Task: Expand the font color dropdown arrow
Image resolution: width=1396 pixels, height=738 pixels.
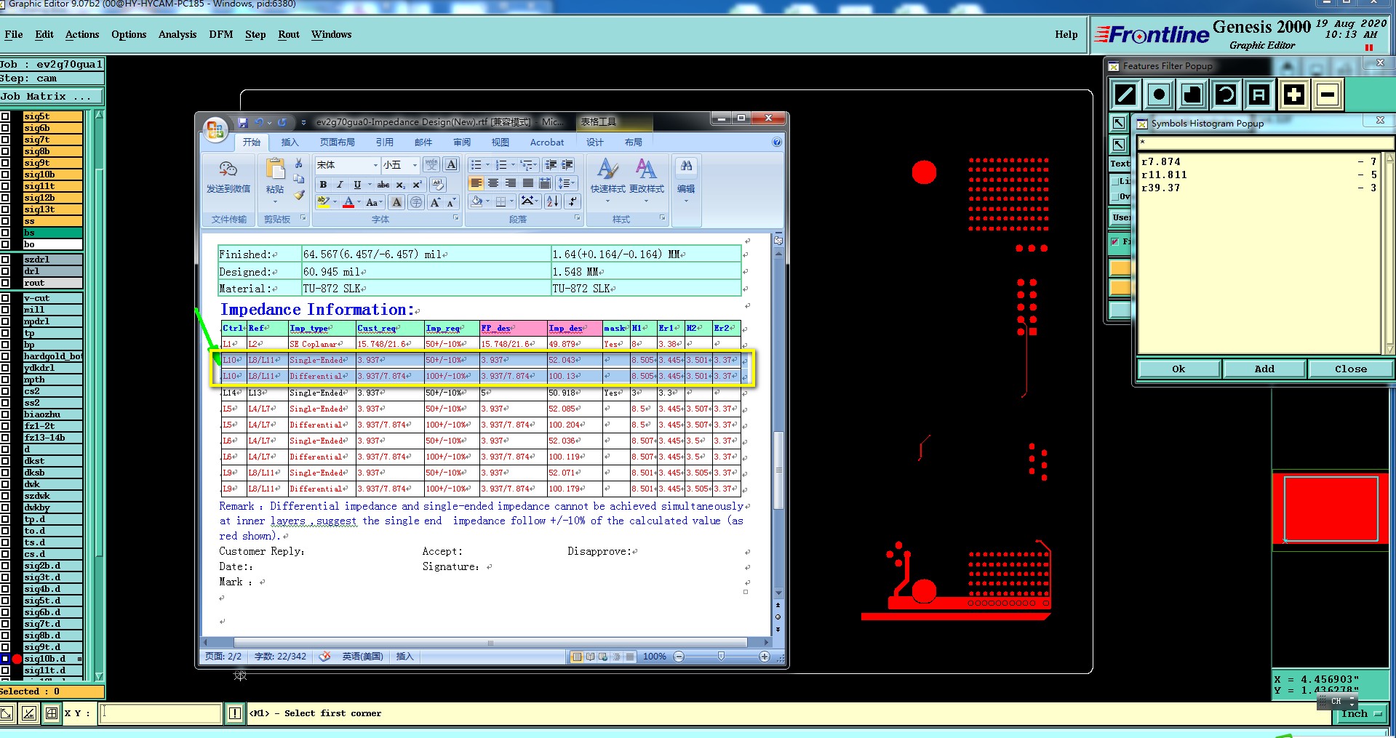Action: [x=359, y=202]
